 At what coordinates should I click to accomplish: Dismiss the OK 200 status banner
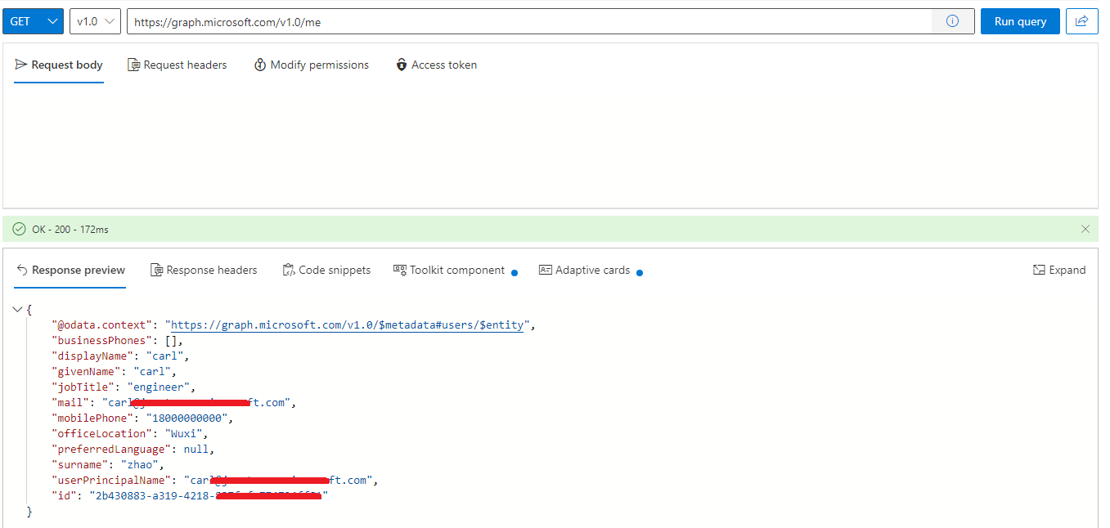click(x=1085, y=229)
